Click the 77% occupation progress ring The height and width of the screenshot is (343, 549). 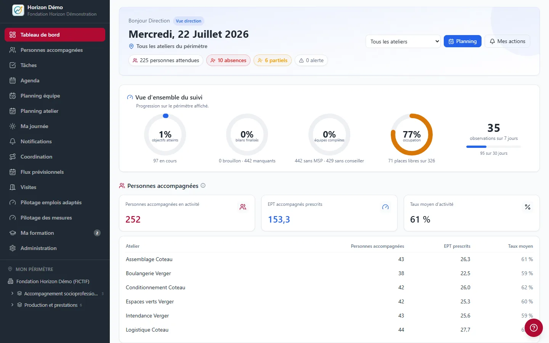412,135
